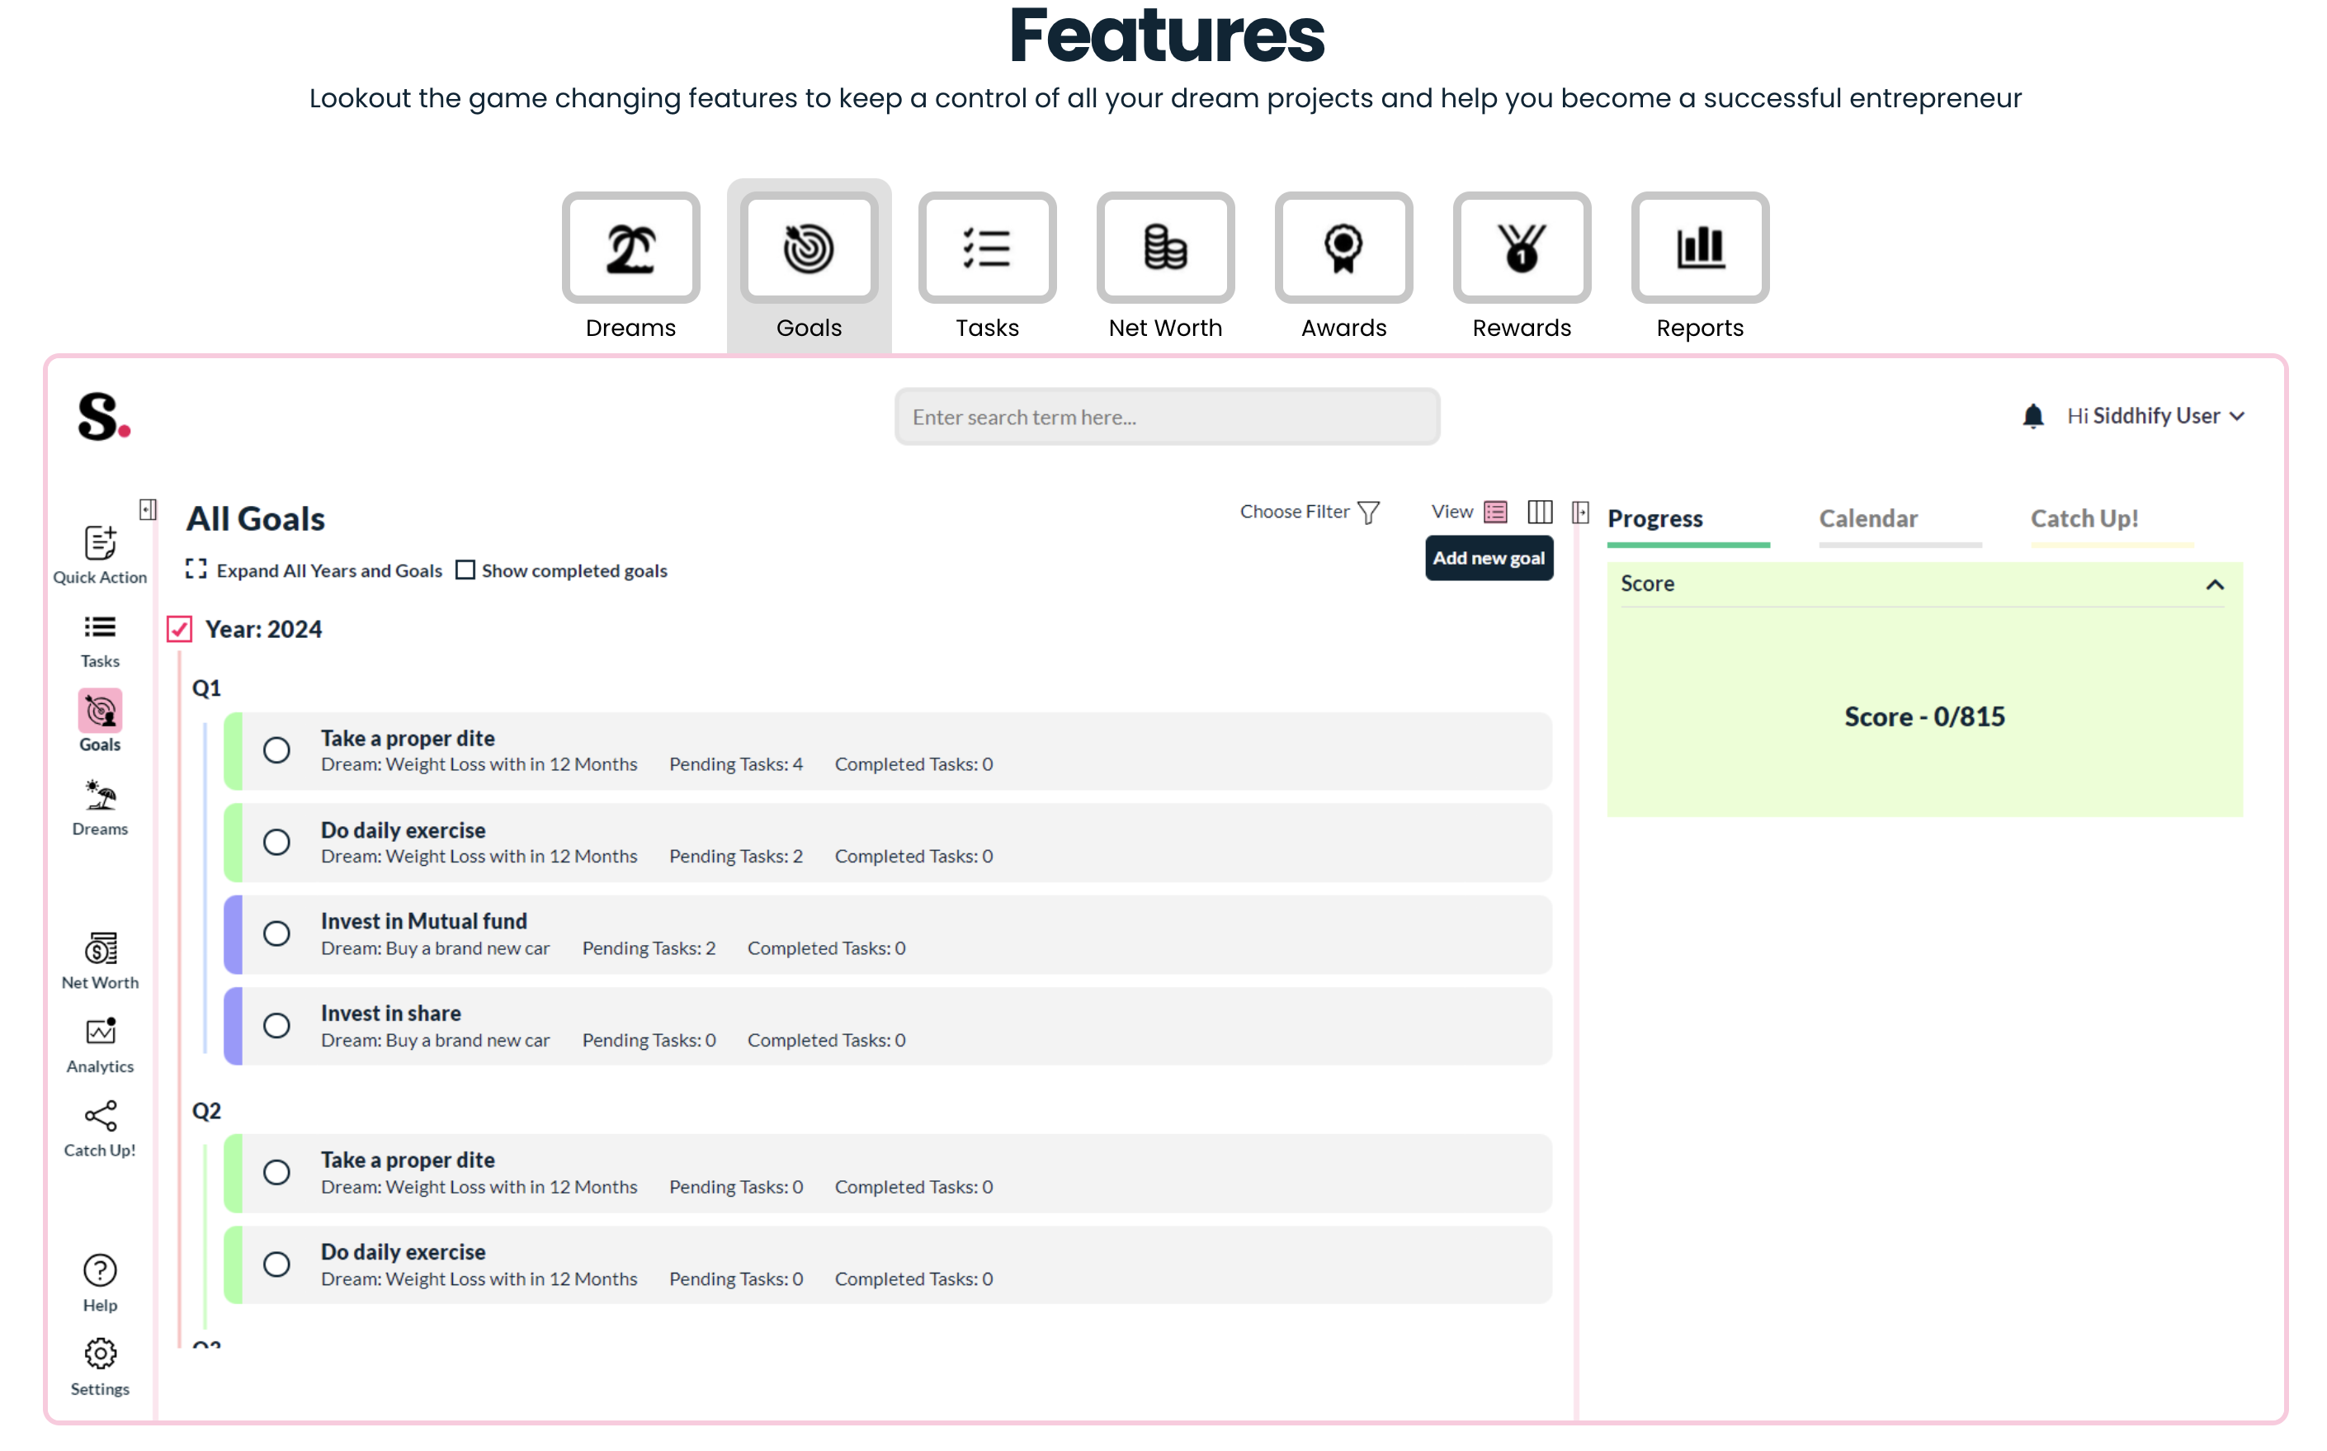Select the Awards feature icon
Screen dimensions: 2327x1451
[x=1343, y=248]
